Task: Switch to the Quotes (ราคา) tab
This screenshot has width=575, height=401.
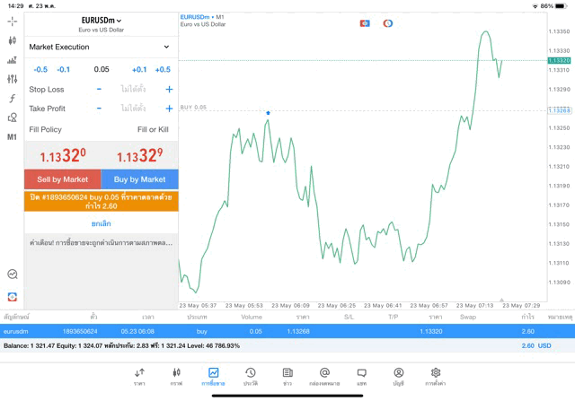Action: (x=139, y=376)
